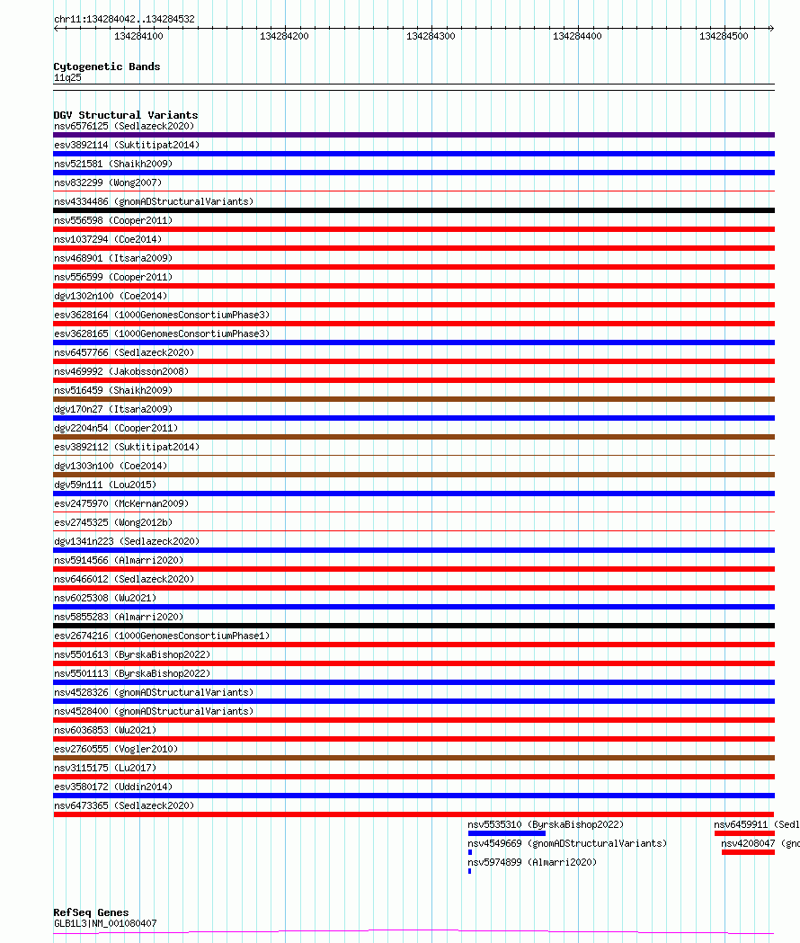This screenshot has width=800, height=943.
Task: Click ruler tick labeled 134284300
Action: 431,36
